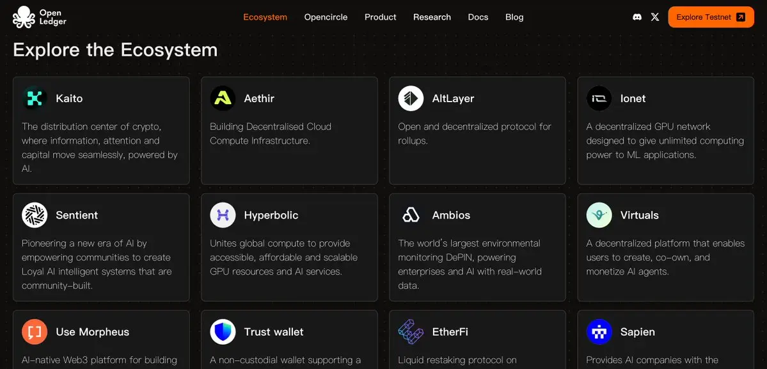This screenshot has height=369, width=767.
Task: Click the Open Ledger brand text
Action: click(53, 17)
